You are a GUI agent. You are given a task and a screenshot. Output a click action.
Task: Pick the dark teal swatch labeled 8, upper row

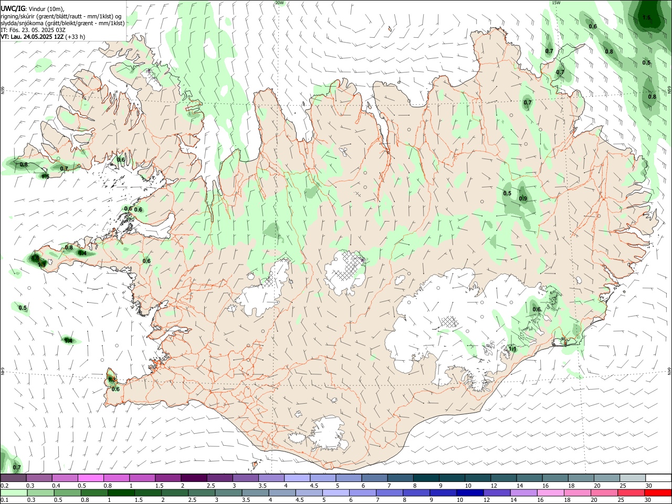tap(427, 478)
